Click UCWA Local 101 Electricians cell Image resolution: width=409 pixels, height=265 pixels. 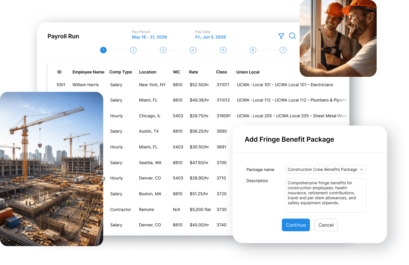coord(285,85)
